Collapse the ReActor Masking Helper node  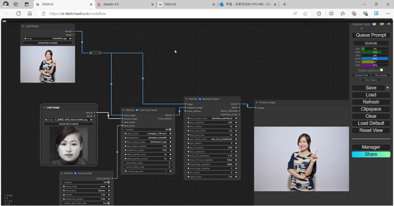(x=186, y=99)
